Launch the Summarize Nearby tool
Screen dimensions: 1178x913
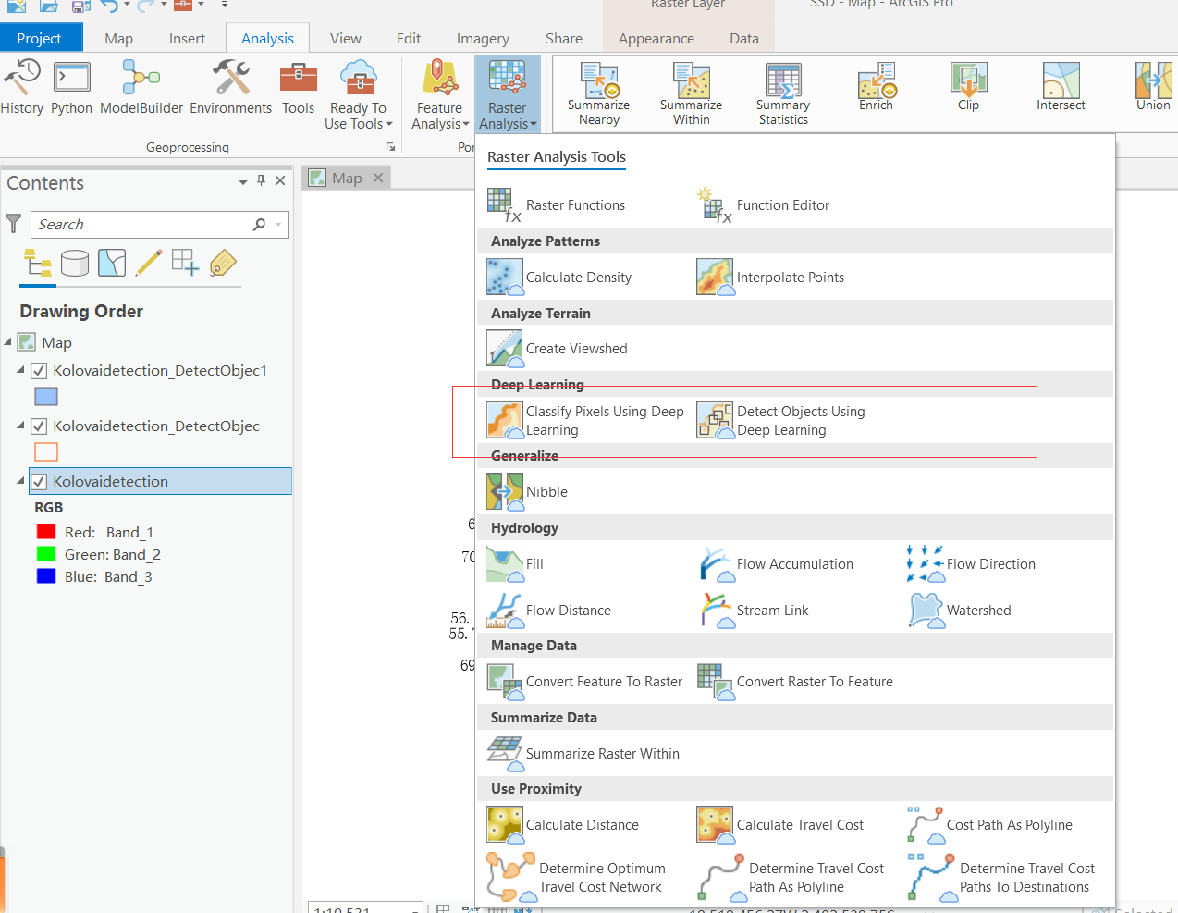(x=598, y=93)
